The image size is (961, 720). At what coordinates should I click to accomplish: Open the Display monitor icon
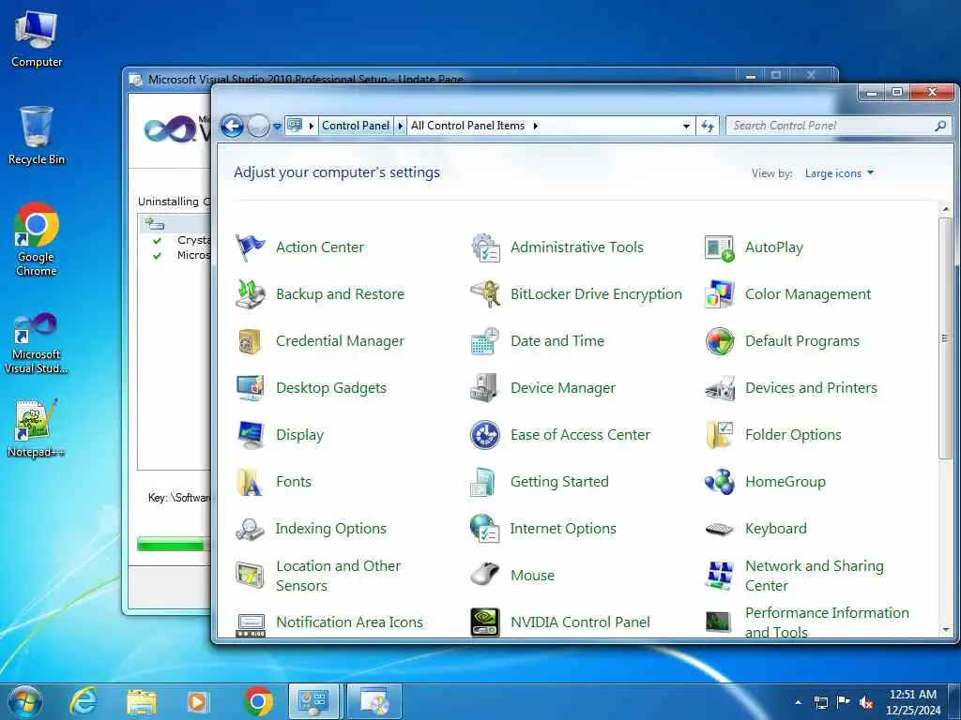250,435
